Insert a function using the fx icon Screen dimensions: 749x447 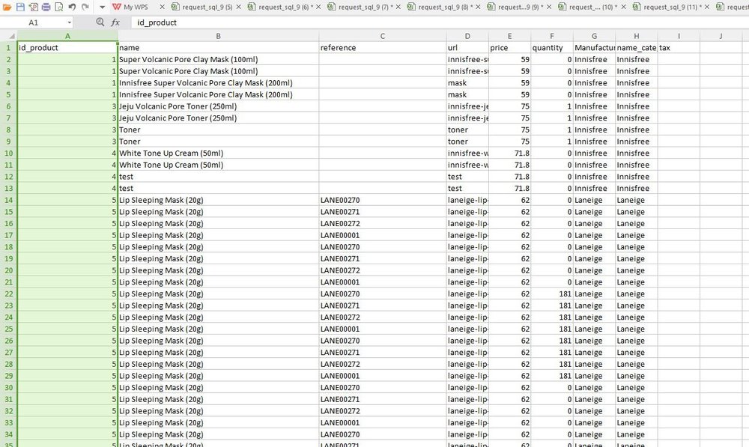tap(115, 22)
